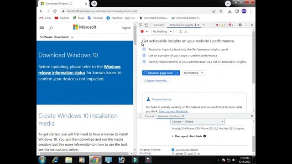The height and width of the screenshot is (164, 292).
Task: Open the Chrome tab search chevron button
Action: coord(228,4)
